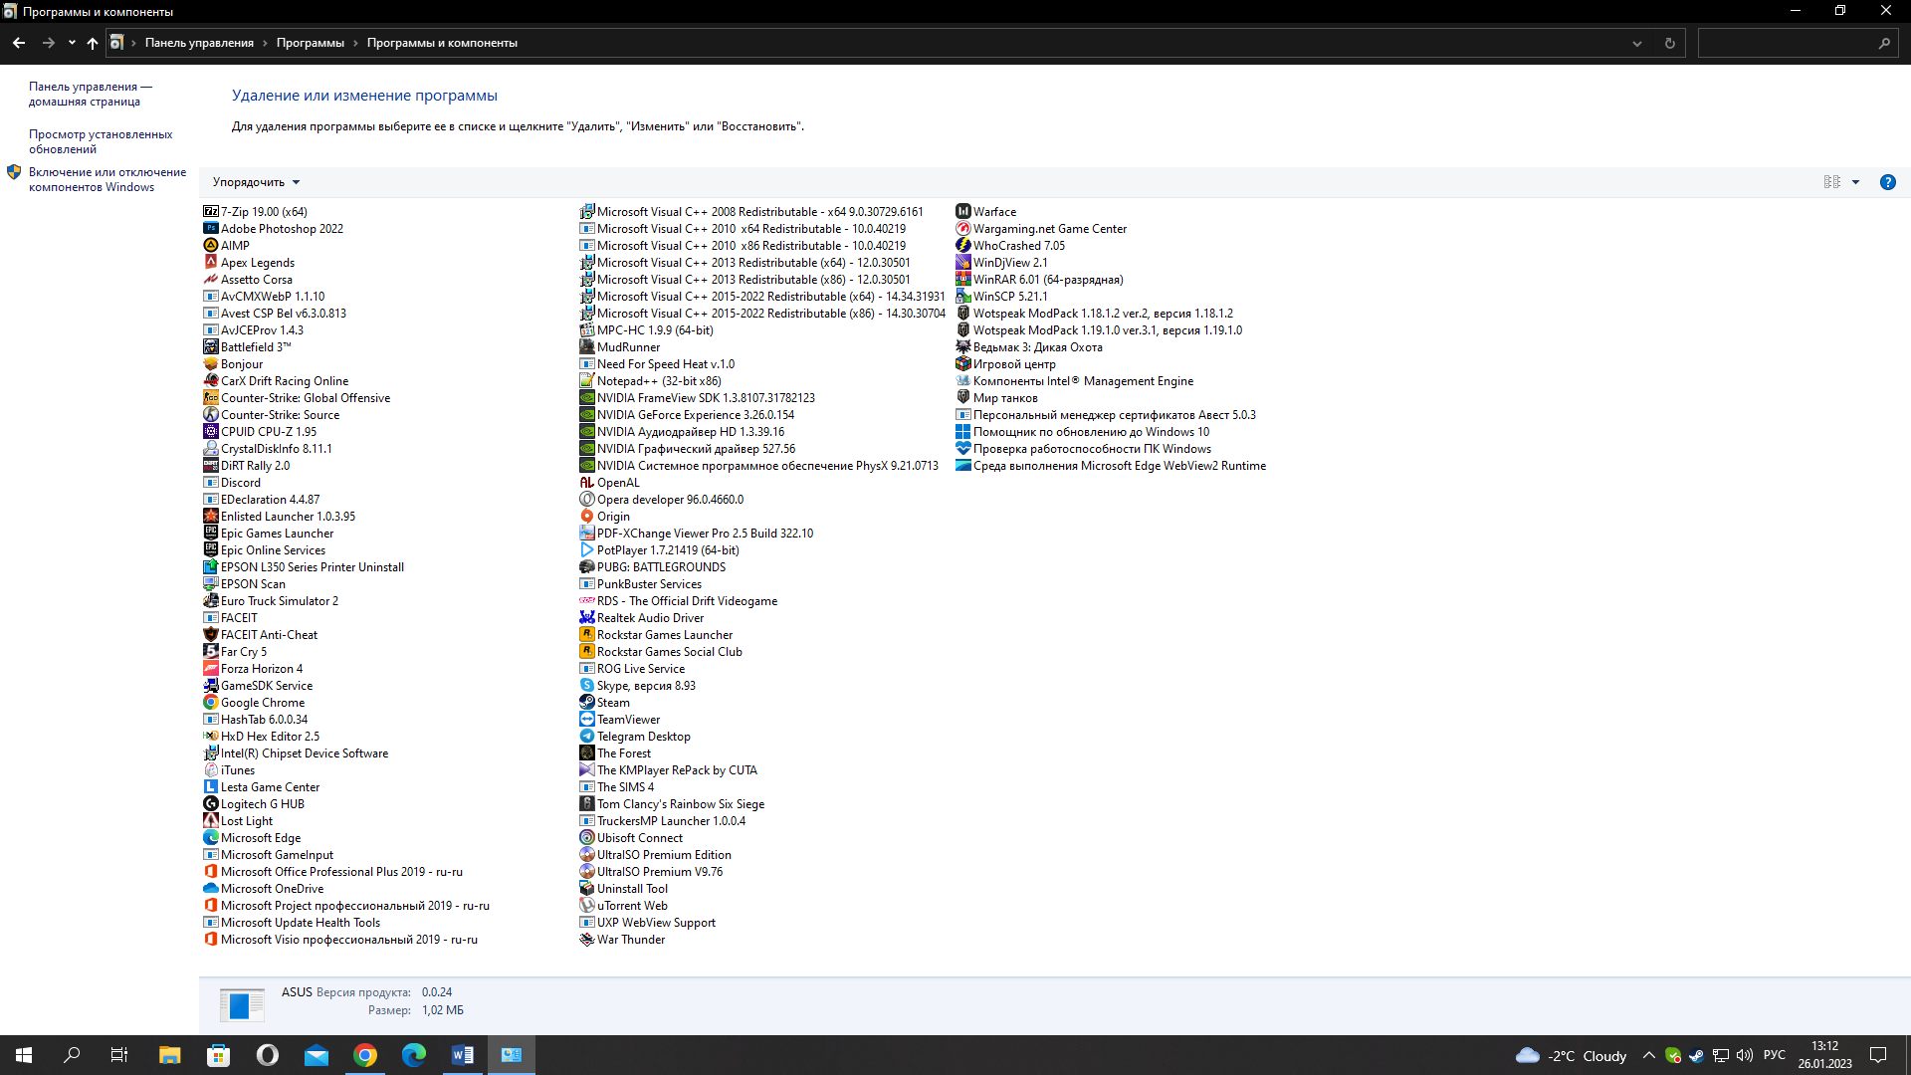Click the Google Chrome entry icon
Screen dimensions: 1911x1075
click(210, 703)
